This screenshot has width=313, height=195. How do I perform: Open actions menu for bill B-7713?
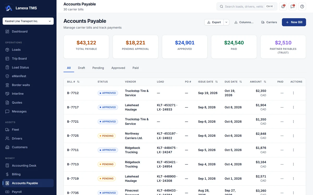[293, 164]
